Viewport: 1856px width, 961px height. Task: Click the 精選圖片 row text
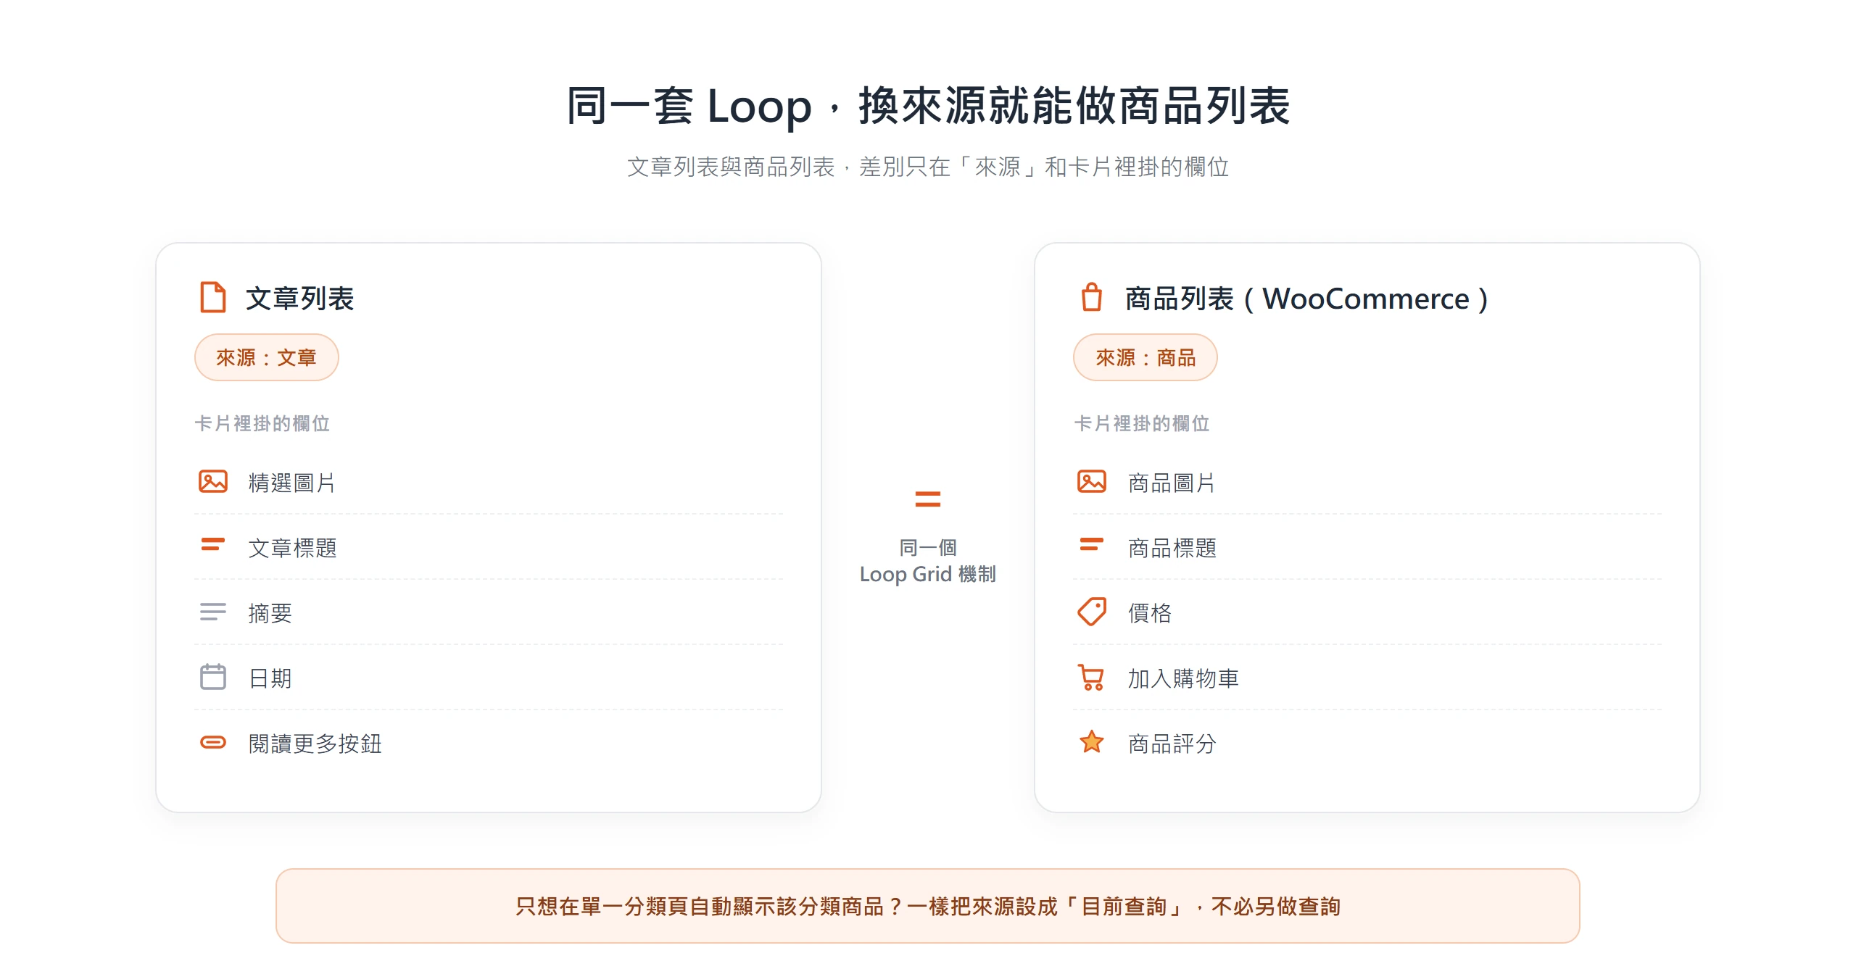click(x=291, y=483)
